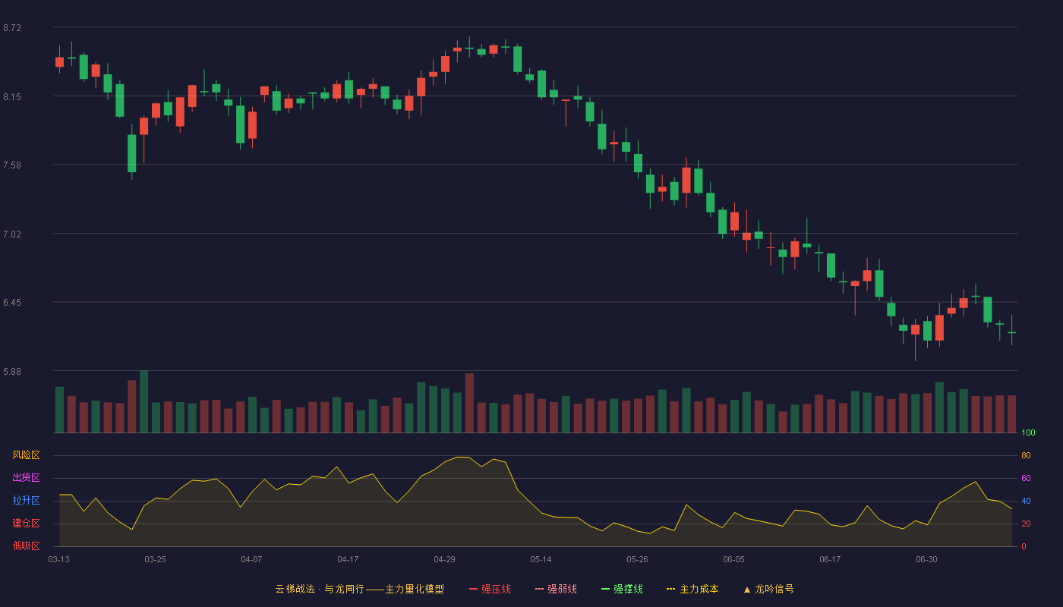Toggle the 强弱线 legend entry

pyautogui.click(x=556, y=589)
